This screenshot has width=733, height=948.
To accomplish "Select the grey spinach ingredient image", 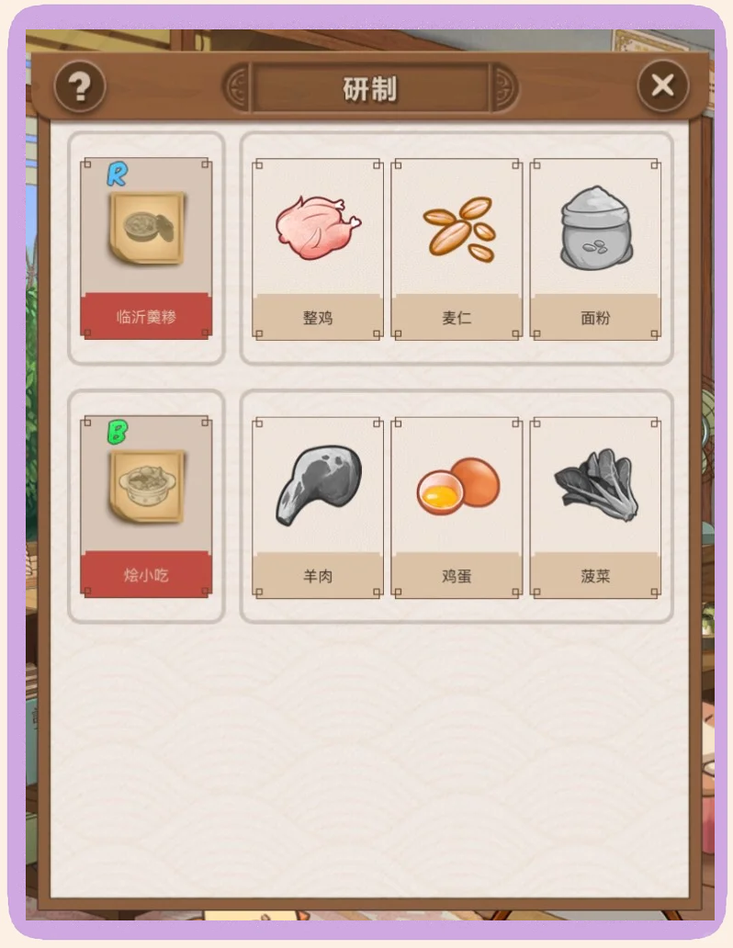I will [597, 487].
